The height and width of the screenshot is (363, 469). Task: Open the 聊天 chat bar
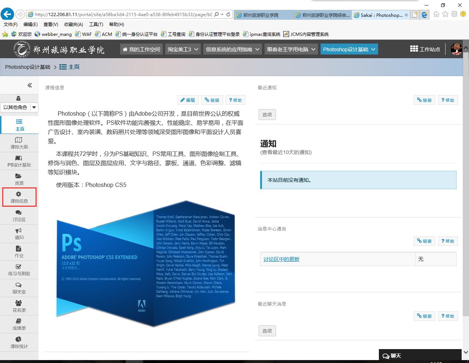[420, 355]
